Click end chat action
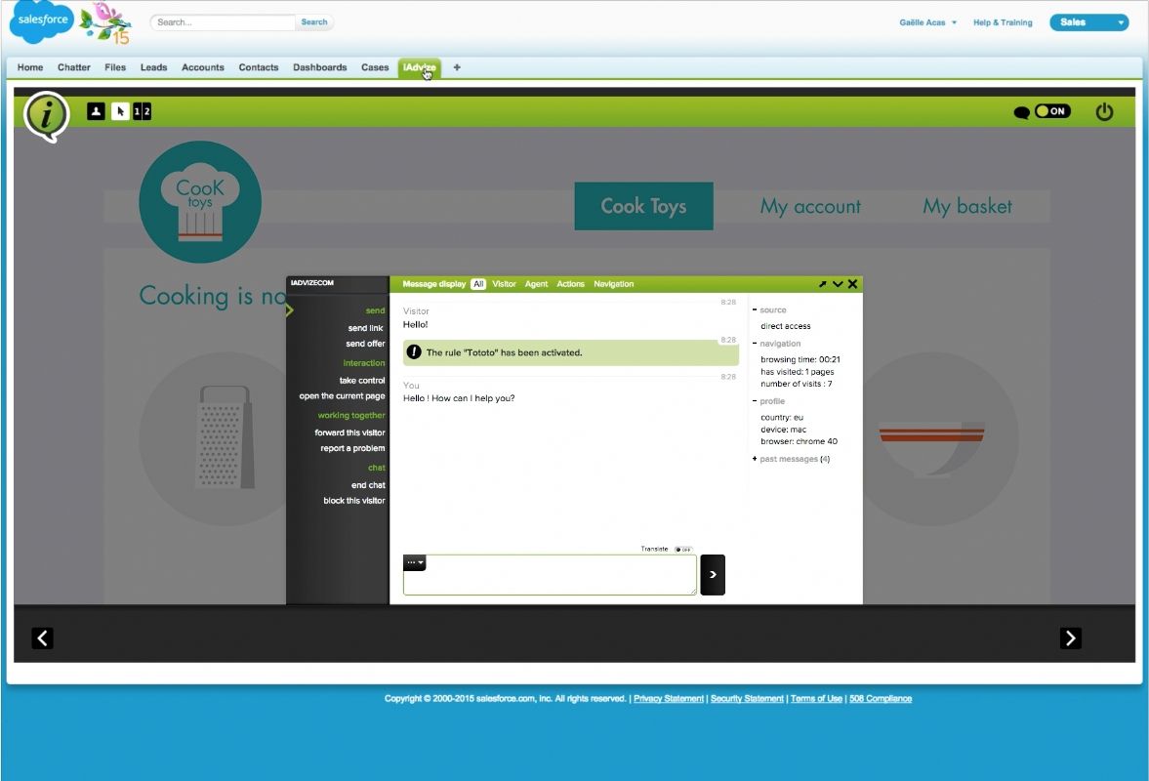 click(368, 485)
